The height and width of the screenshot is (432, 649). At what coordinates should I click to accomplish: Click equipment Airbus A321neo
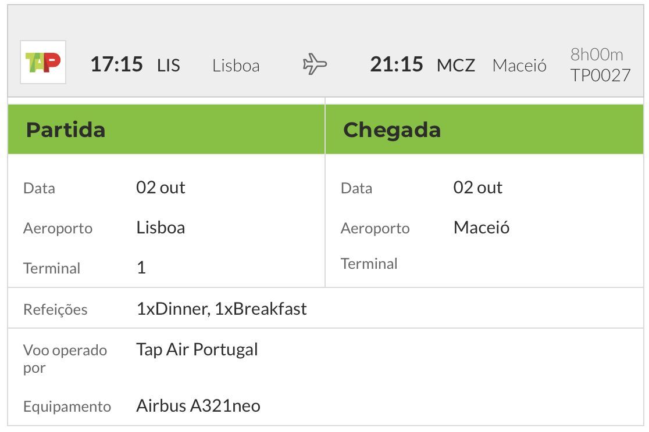198,405
